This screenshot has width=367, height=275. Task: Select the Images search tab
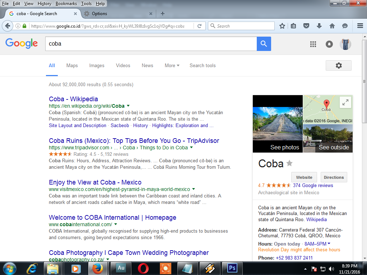97,66
